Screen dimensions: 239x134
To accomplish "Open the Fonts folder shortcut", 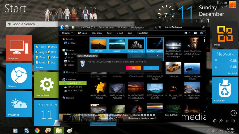I will [40, 63].
